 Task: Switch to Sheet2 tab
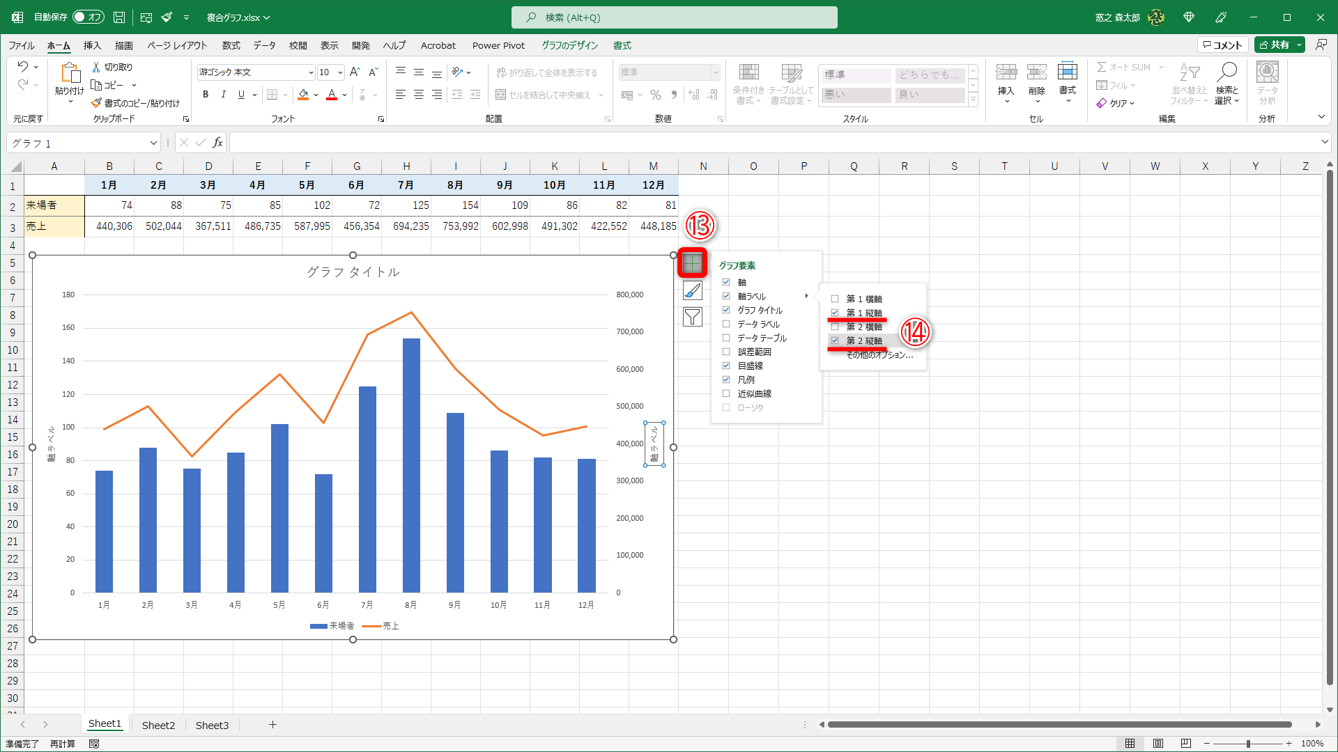[x=158, y=725]
